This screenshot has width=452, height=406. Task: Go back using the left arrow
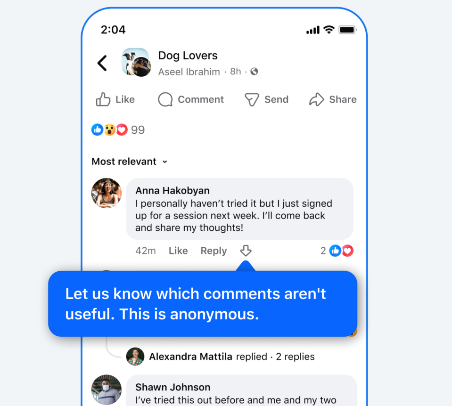click(102, 63)
